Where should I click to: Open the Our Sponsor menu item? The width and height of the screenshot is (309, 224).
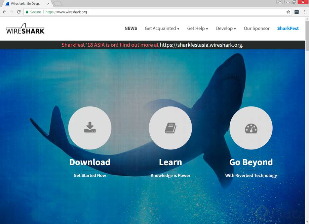pos(257,28)
